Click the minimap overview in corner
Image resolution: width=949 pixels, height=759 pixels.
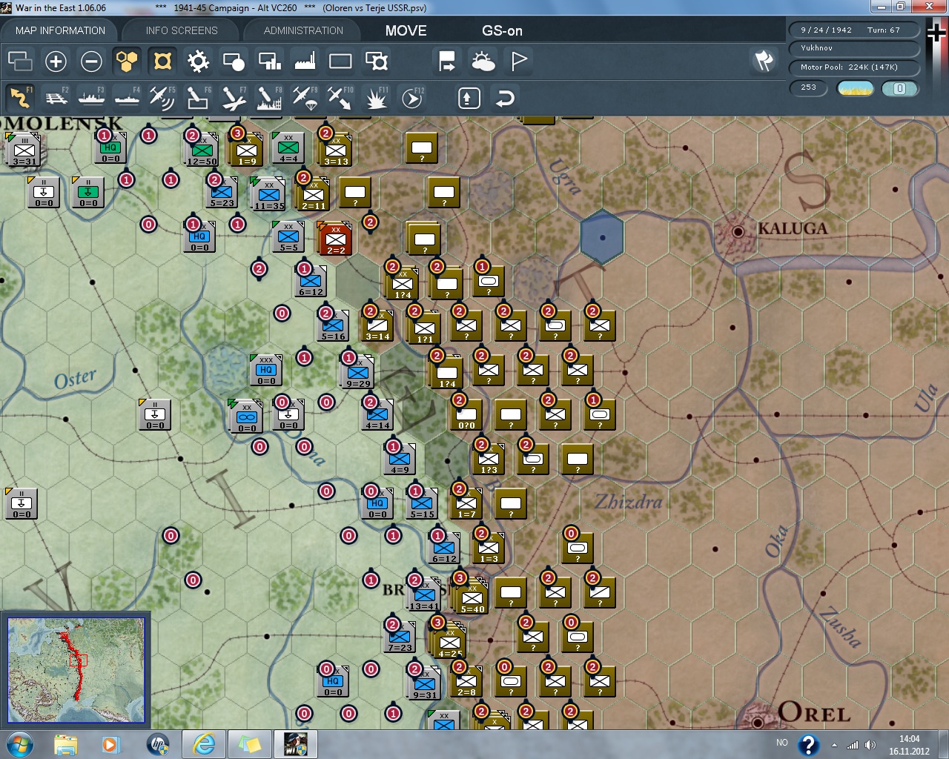[x=76, y=670]
